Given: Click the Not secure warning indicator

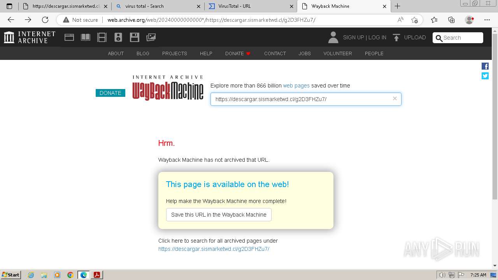Looking at the screenshot, I should [x=81, y=20].
